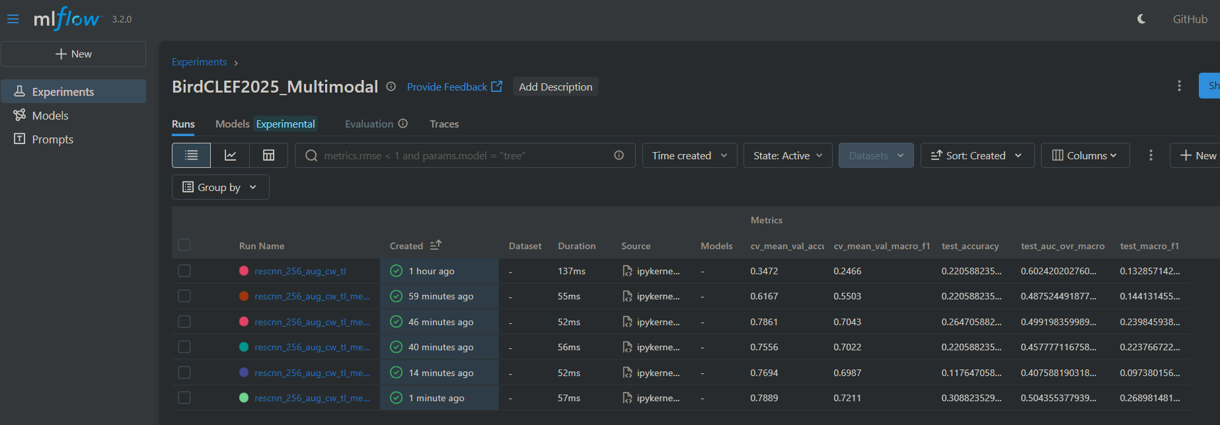The width and height of the screenshot is (1220, 425).
Task: Switch to the table artifact view icon
Action: pyautogui.click(x=268, y=155)
